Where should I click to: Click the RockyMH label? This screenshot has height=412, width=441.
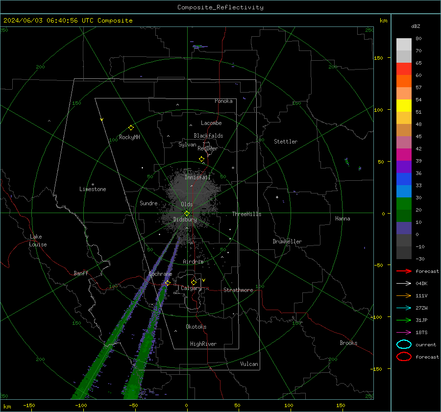pyautogui.click(x=129, y=137)
